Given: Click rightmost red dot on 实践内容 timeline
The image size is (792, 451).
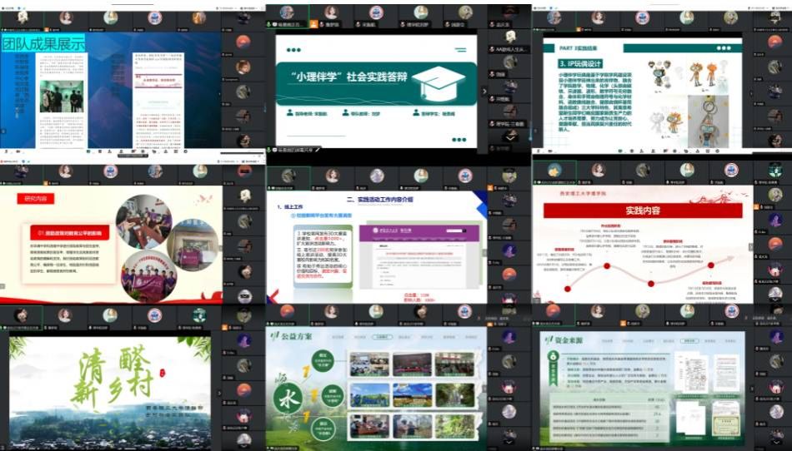Looking at the screenshot, I should pyautogui.click(x=711, y=265).
